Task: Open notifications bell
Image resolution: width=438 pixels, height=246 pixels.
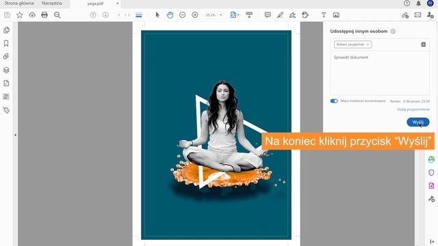Action: coord(418,3)
